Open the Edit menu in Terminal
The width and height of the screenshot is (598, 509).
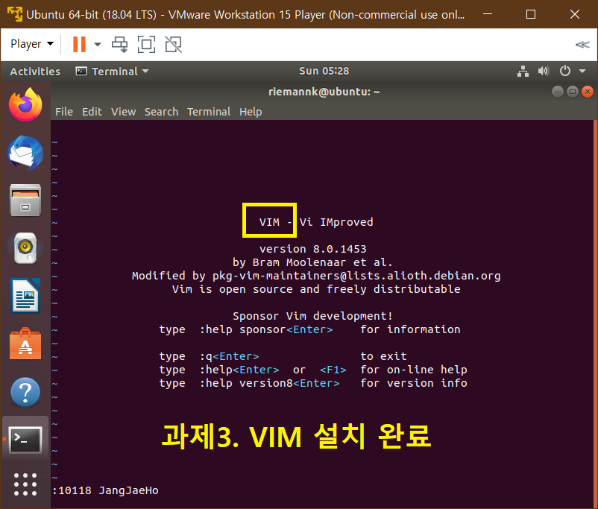(x=92, y=112)
